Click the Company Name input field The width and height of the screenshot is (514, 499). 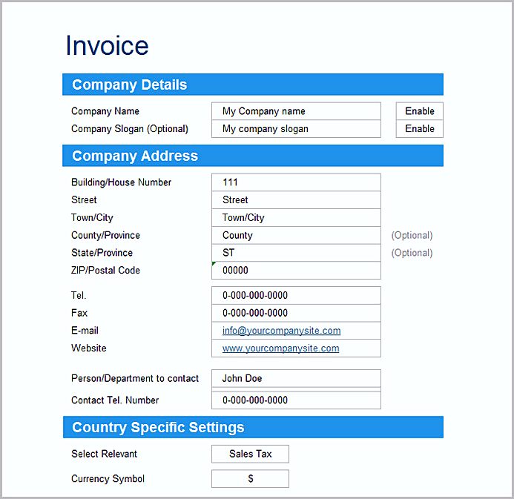point(296,111)
